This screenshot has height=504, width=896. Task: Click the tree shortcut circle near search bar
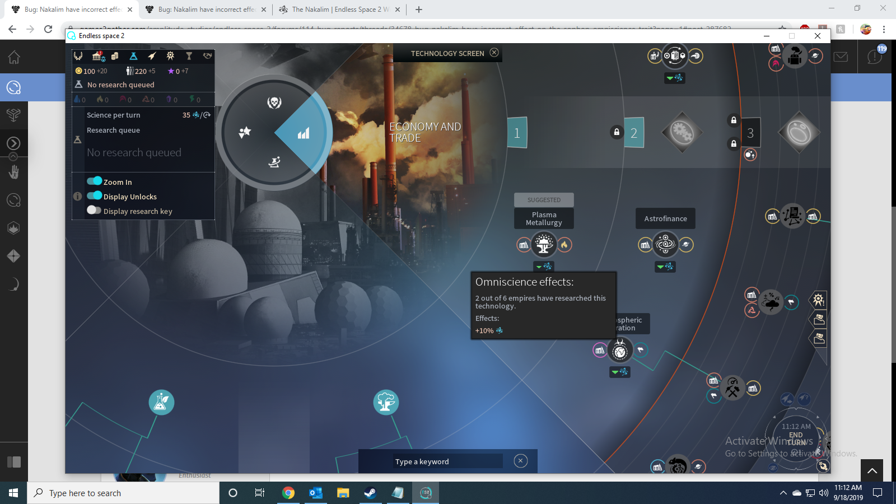coord(386,402)
